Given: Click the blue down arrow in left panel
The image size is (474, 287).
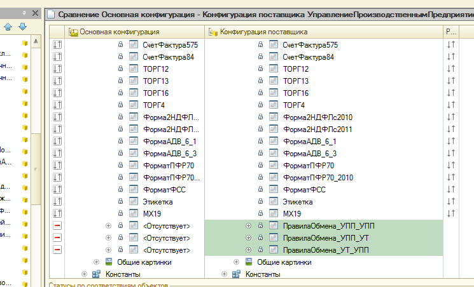Looking at the screenshot, I should 23,27.
